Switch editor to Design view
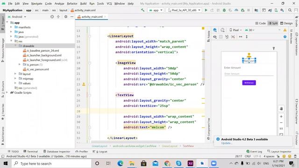299x168 pixels. pos(286,23)
